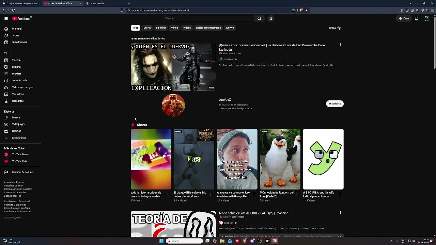This screenshot has width=436, height=245.
Task: Select the En vivo filter chip
Action: coord(230,28)
